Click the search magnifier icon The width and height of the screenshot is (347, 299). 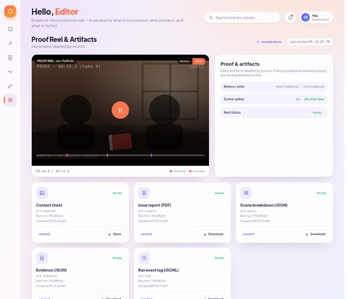pyautogui.click(x=211, y=18)
